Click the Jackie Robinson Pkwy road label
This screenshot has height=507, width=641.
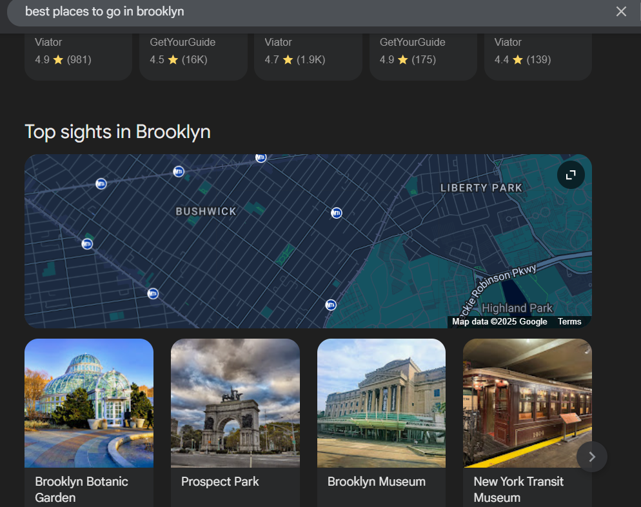pos(498,291)
